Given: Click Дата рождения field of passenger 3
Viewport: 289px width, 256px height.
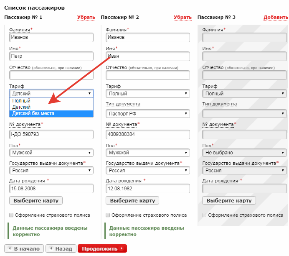Looking at the screenshot, I should point(244,189).
